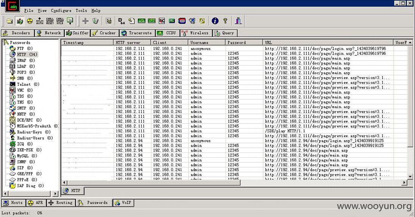Select Radius-Keys (0) tree entry
The width and height of the screenshot is (415, 217).
tap(34, 132)
